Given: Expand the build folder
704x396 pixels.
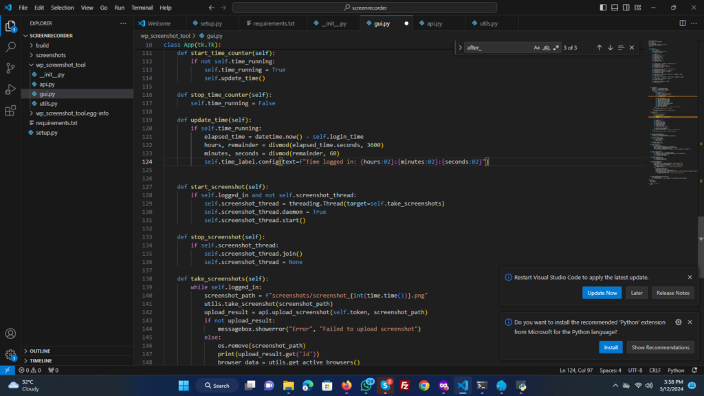Looking at the screenshot, I should (43, 45).
